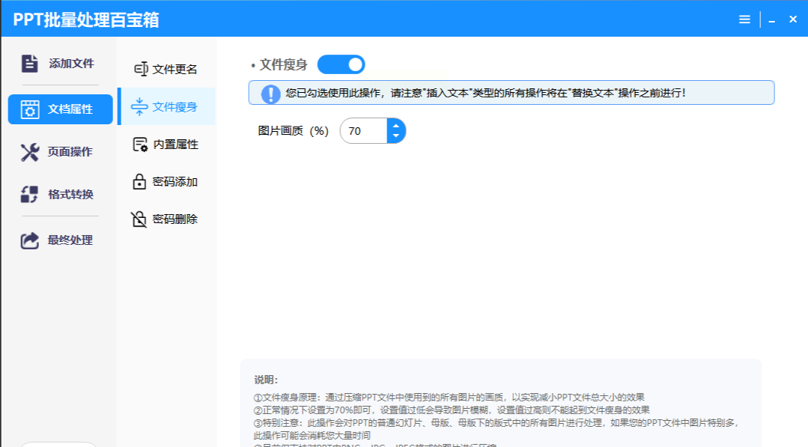Open the hamburger menu in title bar
This screenshot has width=808, height=447.
(744, 19)
